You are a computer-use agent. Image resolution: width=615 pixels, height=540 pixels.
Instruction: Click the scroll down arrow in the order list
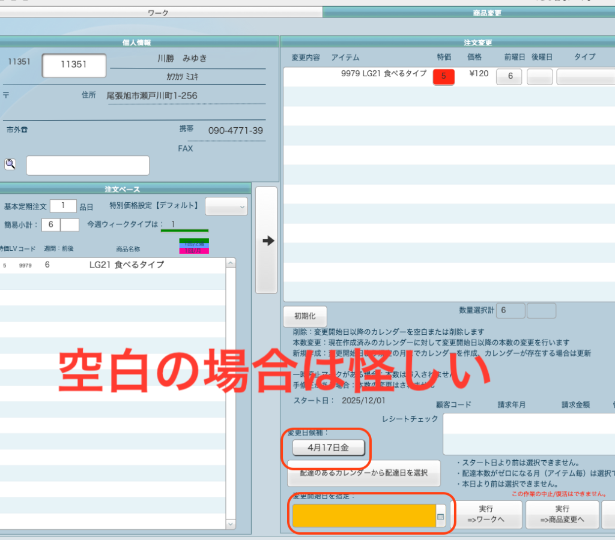[x=230, y=524]
